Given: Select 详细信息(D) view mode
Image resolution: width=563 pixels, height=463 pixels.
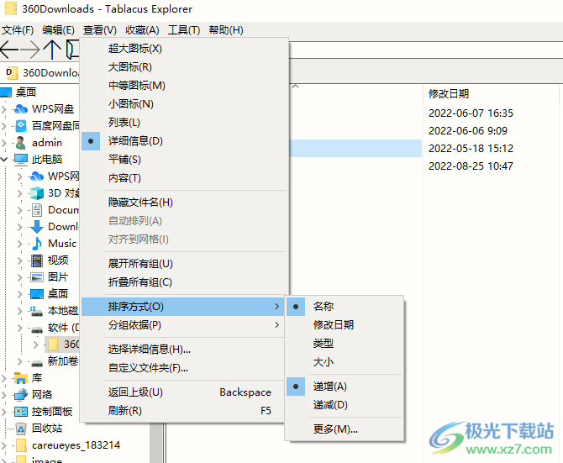Looking at the screenshot, I should point(184,141).
